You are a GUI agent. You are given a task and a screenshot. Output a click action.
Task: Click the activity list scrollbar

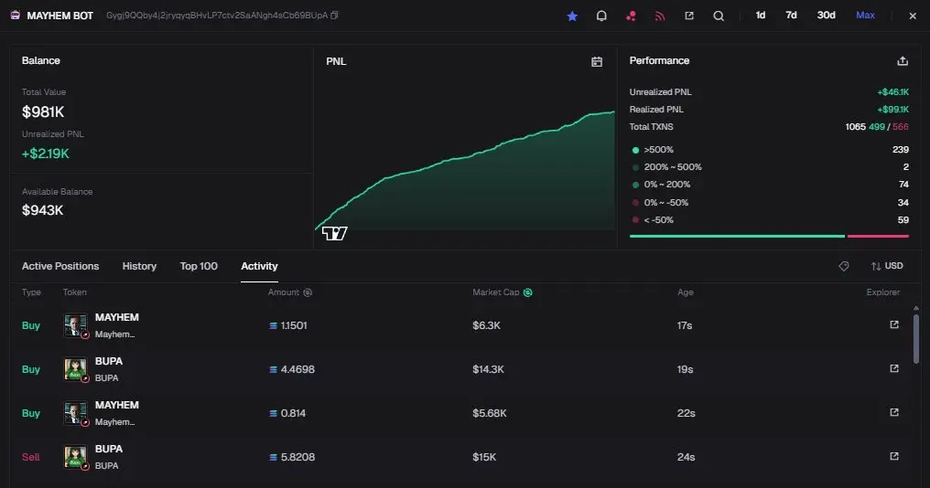tap(916, 338)
